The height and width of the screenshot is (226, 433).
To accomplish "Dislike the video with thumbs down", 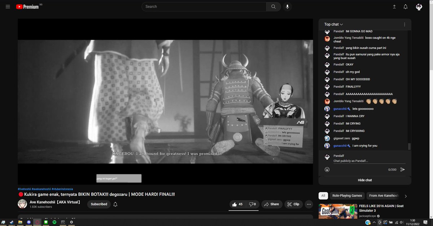I will click(x=253, y=204).
